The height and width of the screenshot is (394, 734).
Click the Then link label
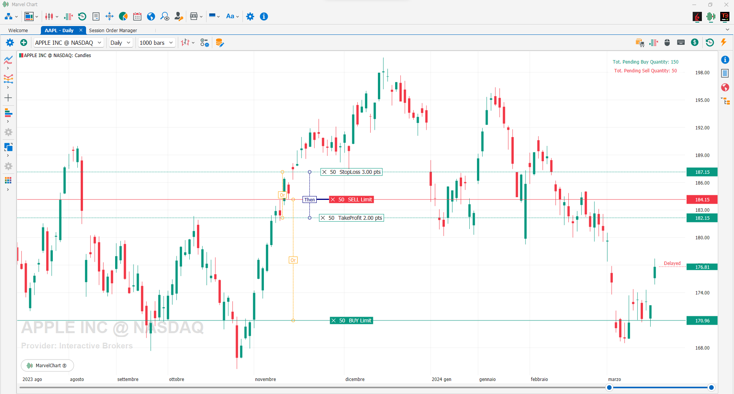pyautogui.click(x=309, y=199)
